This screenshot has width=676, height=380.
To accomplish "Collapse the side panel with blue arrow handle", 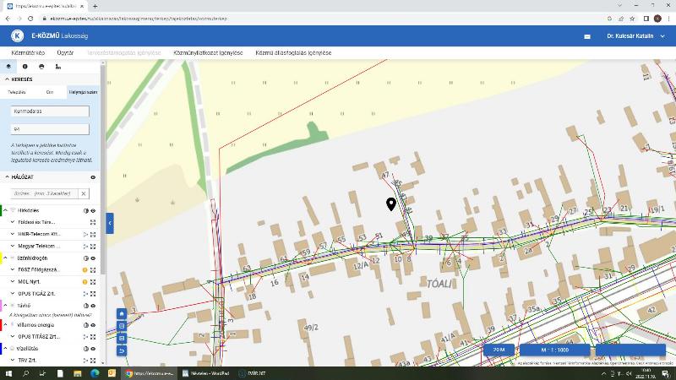I will click(x=110, y=223).
